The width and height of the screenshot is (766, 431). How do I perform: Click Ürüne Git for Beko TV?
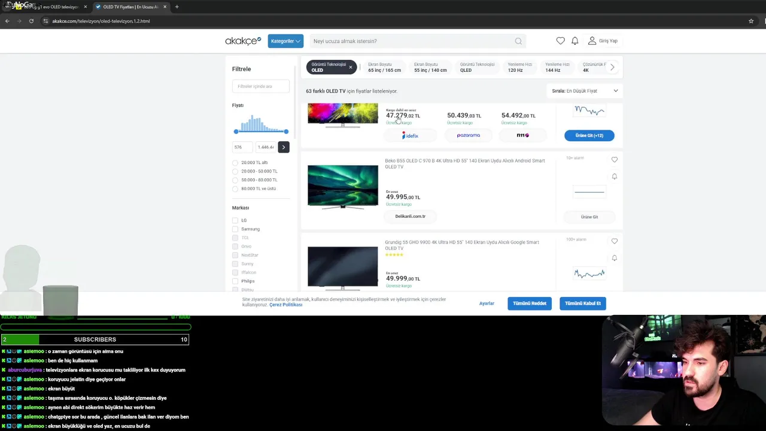589,217
